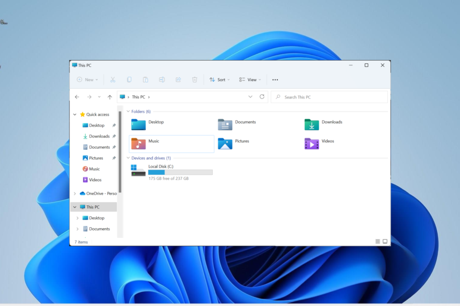Click the Share icon in toolbar
This screenshot has width=460, height=306.
point(178,80)
